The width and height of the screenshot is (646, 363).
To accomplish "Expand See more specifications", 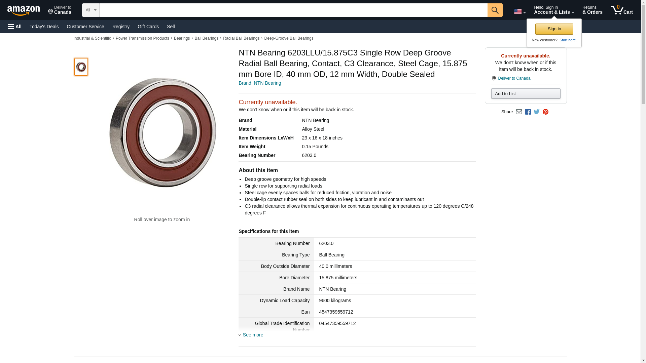I will pyautogui.click(x=253, y=335).
